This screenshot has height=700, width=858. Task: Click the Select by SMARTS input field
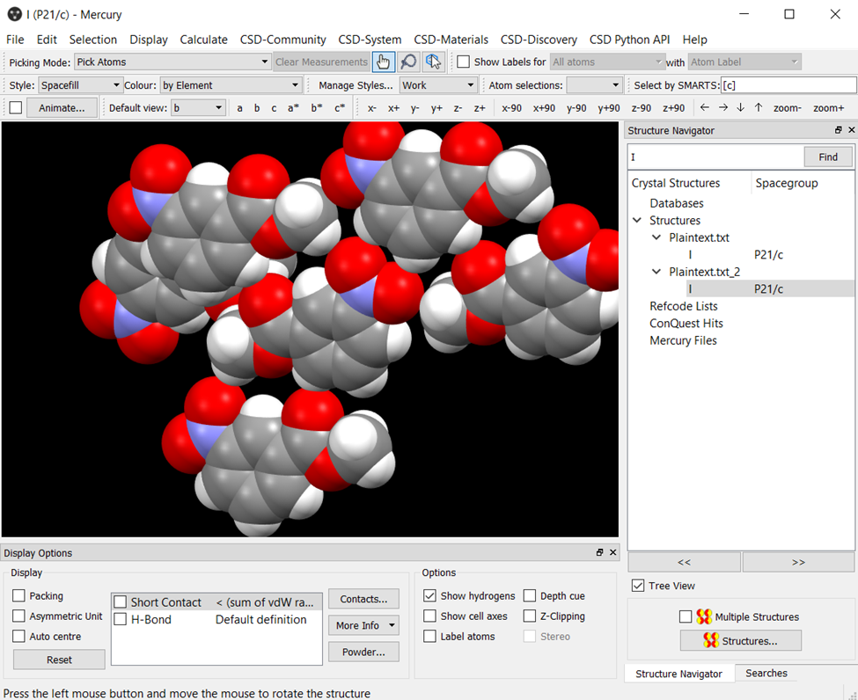click(788, 85)
